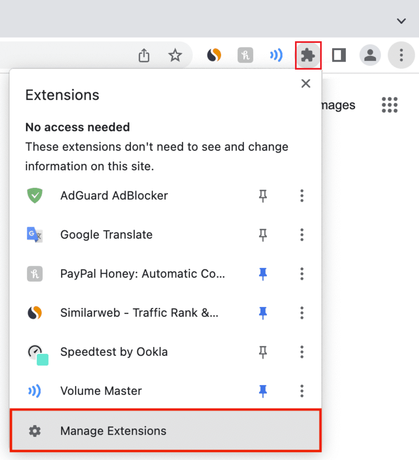Open more options for PayPal Honey
This screenshot has width=419, height=460.
pos(302,274)
